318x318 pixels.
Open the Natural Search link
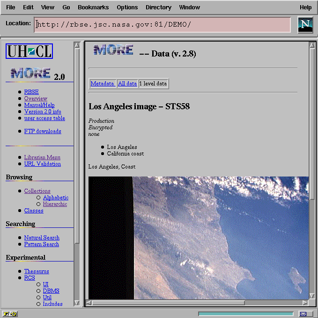[42, 238]
